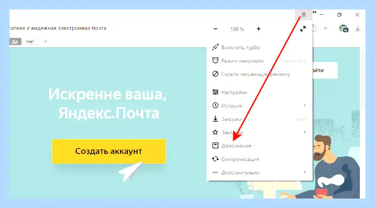375x208 pixels.
Task: Click the incognito mask icon
Action: (215, 61)
